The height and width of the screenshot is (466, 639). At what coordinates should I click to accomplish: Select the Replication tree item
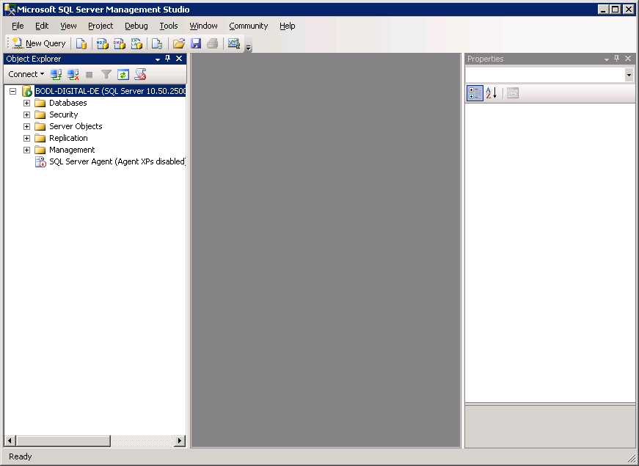(x=68, y=138)
